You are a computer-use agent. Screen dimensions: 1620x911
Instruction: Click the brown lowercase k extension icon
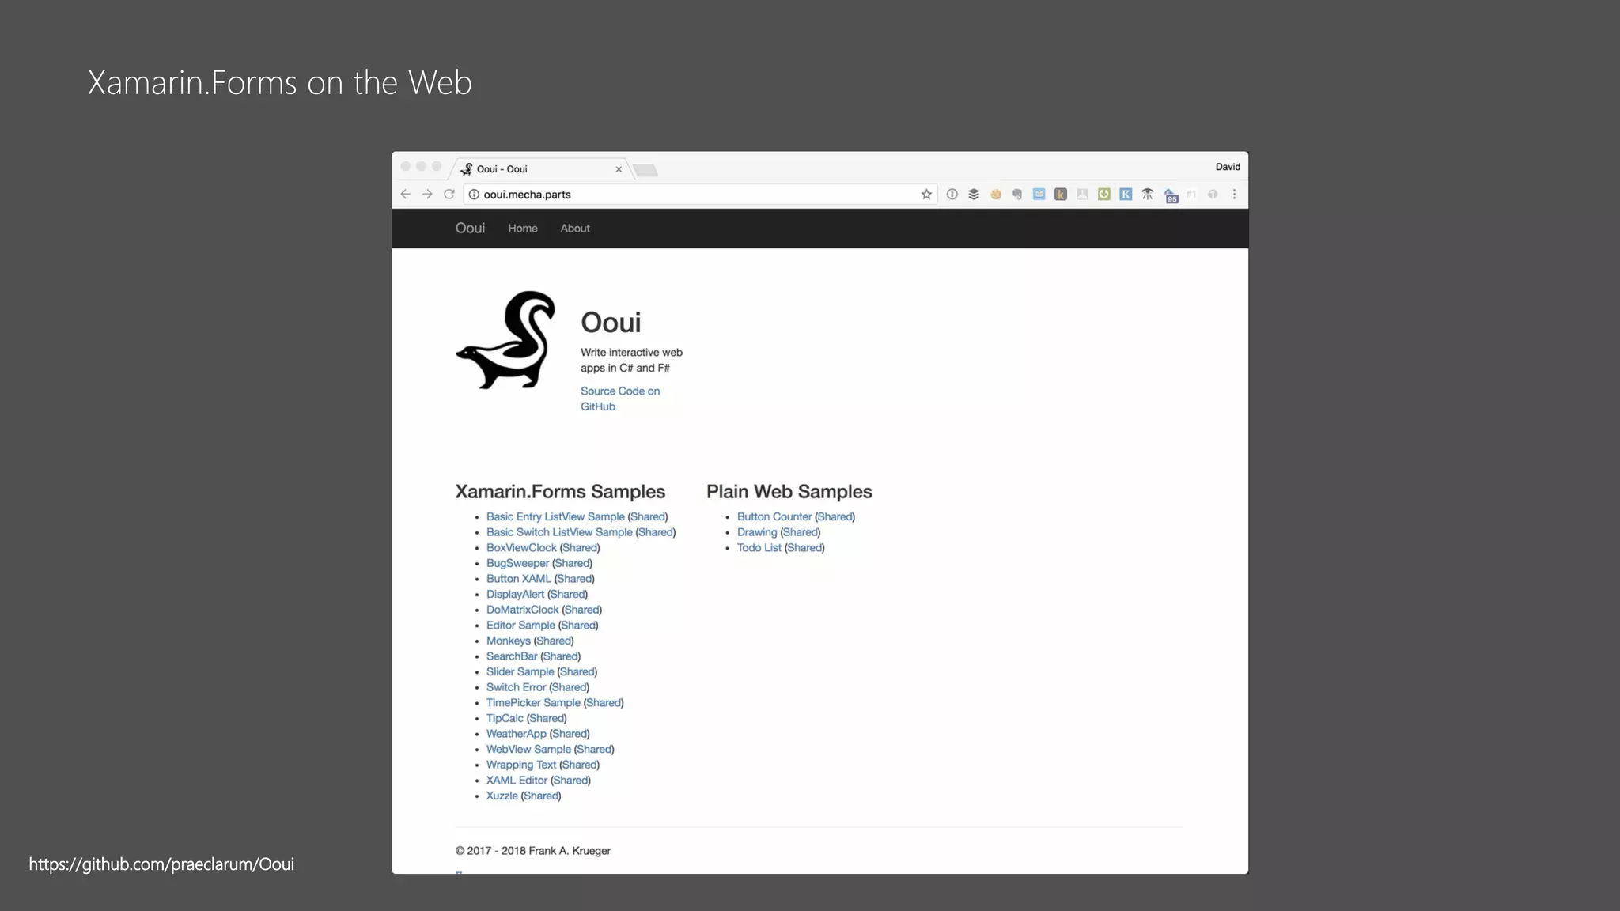pyautogui.click(x=1061, y=195)
